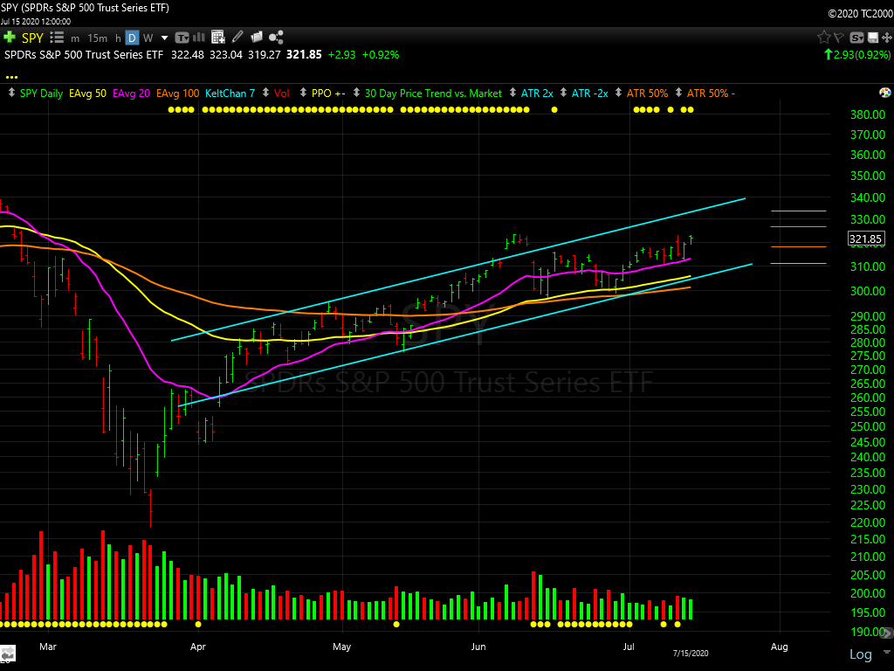Click the open price 322.48
894x671 pixels.
pyautogui.click(x=188, y=55)
